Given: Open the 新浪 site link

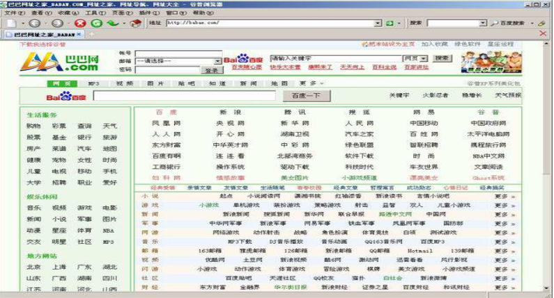Looking at the screenshot, I should pyautogui.click(x=231, y=113).
